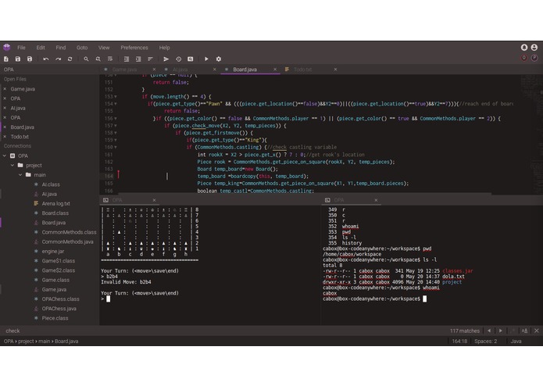Fold code at line 154 arrow
This screenshot has width=543, height=386.
tap(116, 104)
